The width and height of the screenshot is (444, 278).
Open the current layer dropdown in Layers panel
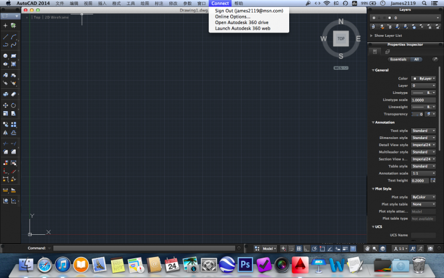pyautogui.click(x=405, y=18)
